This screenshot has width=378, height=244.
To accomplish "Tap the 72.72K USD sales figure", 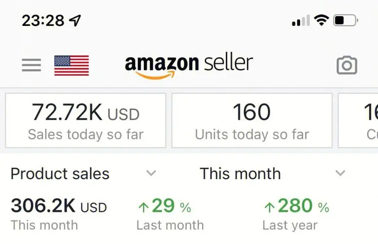I will (85, 113).
